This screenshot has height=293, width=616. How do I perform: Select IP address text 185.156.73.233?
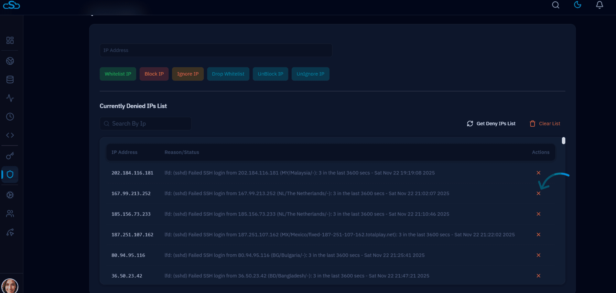131,214
